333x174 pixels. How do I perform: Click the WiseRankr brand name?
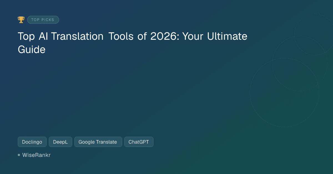[x=36, y=155]
